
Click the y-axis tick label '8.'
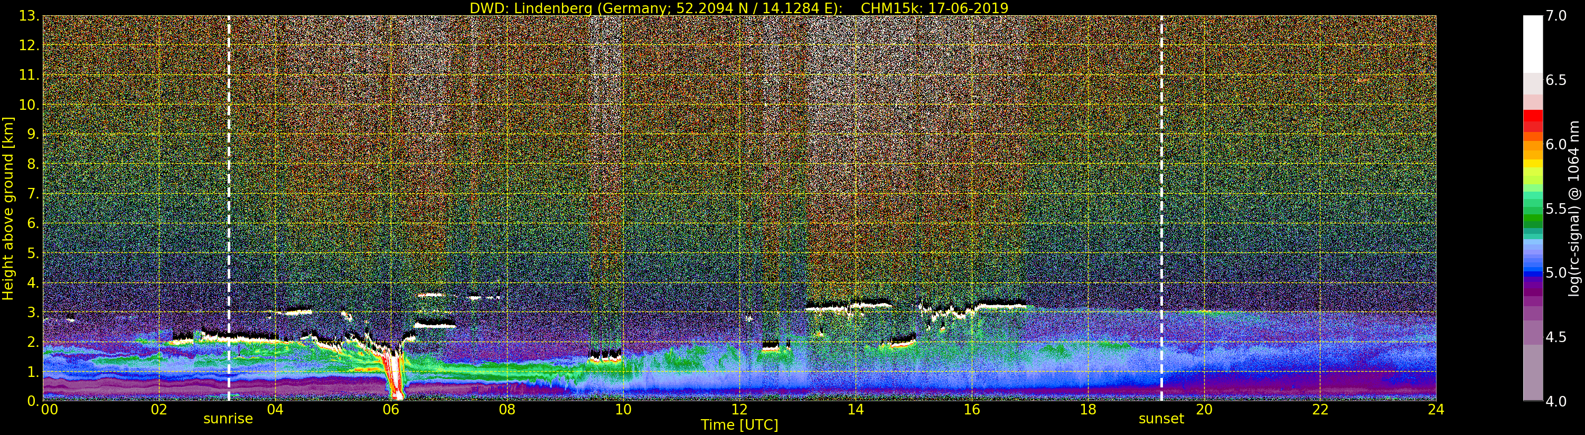[33, 164]
